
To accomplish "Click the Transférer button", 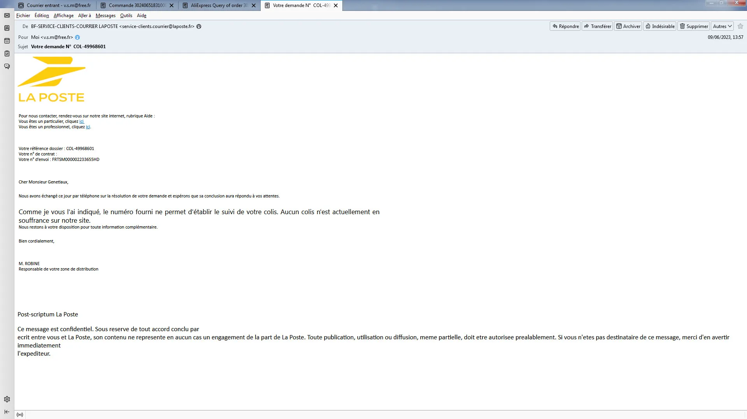I will (x=597, y=26).
